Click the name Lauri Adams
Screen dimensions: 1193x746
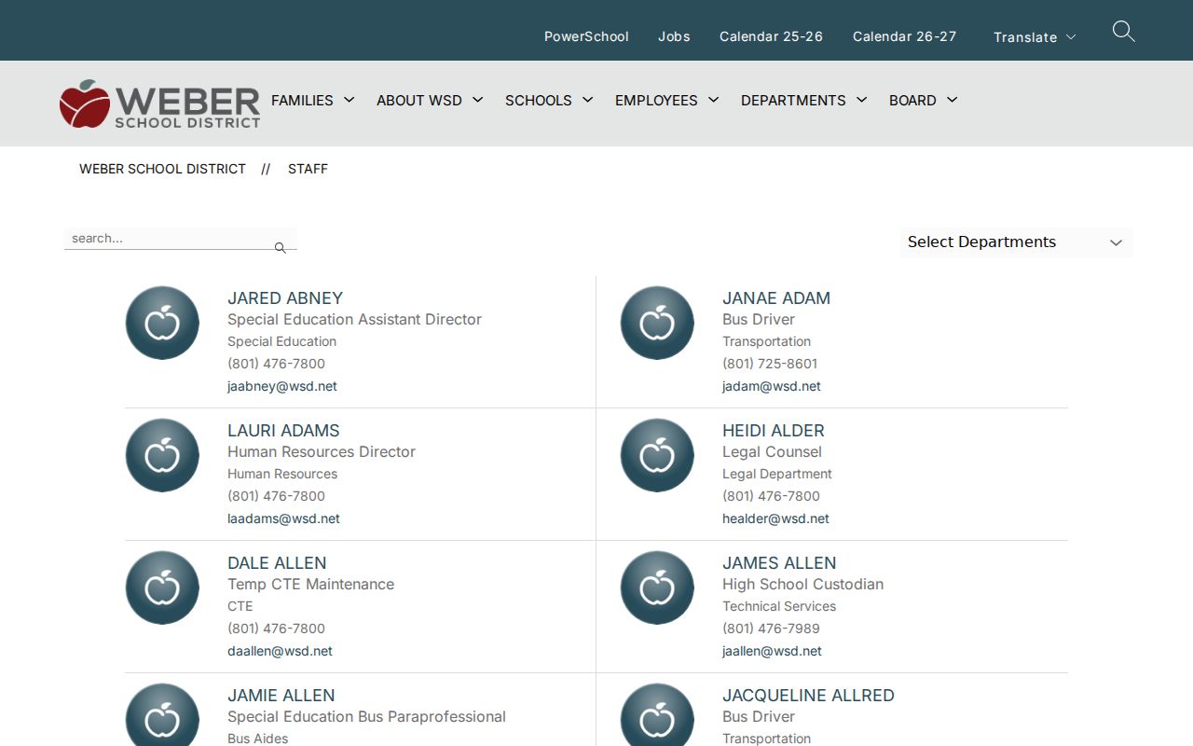283,431
